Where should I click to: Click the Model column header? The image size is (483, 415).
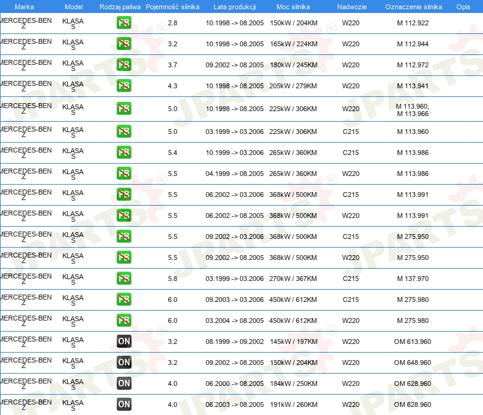[73, 7]
